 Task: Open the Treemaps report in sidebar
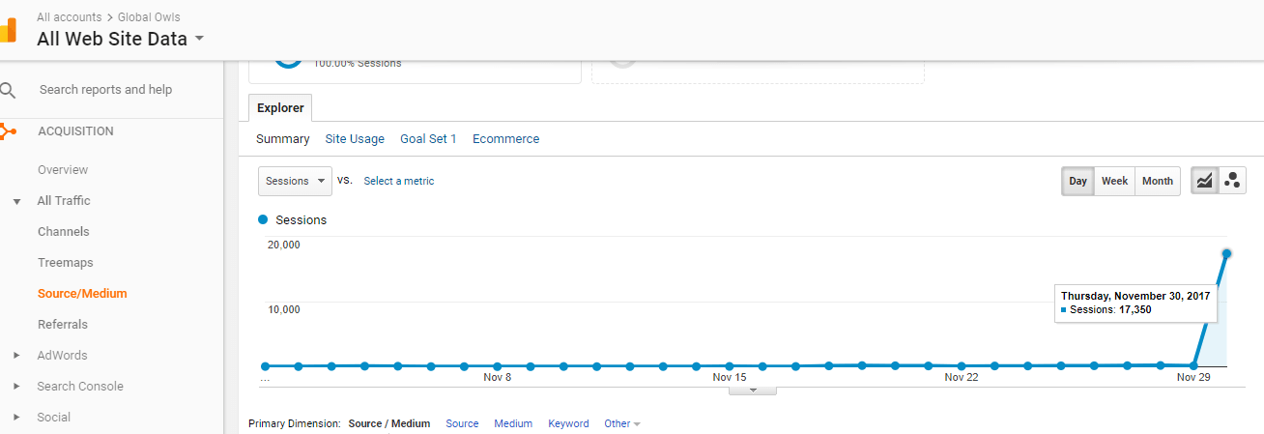[66, 263]
